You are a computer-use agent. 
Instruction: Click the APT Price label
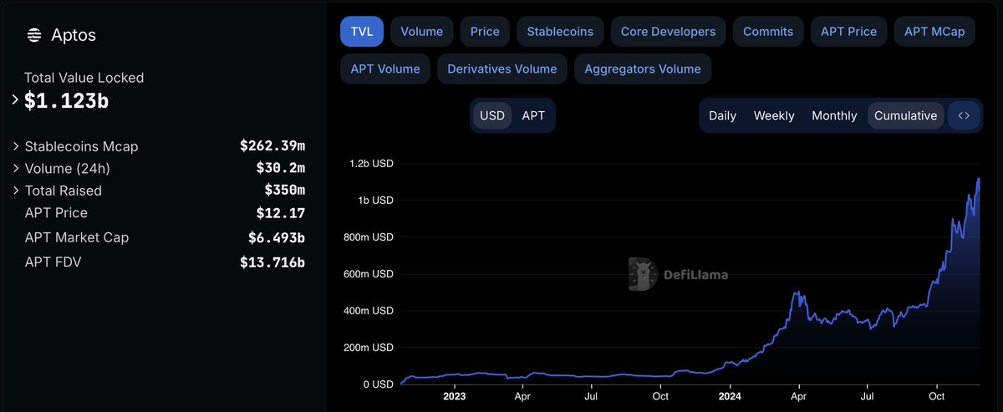[56, 213]
